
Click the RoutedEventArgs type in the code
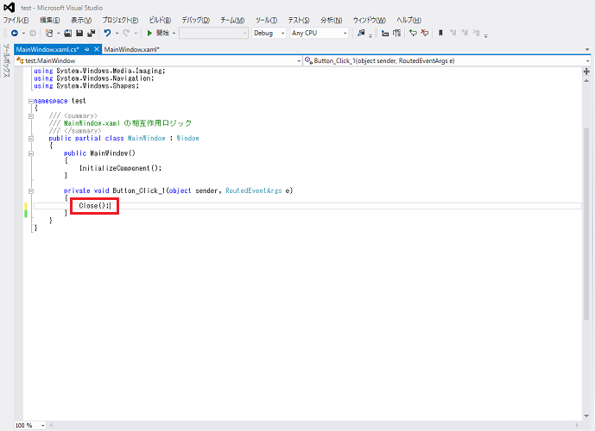(254, 191)
